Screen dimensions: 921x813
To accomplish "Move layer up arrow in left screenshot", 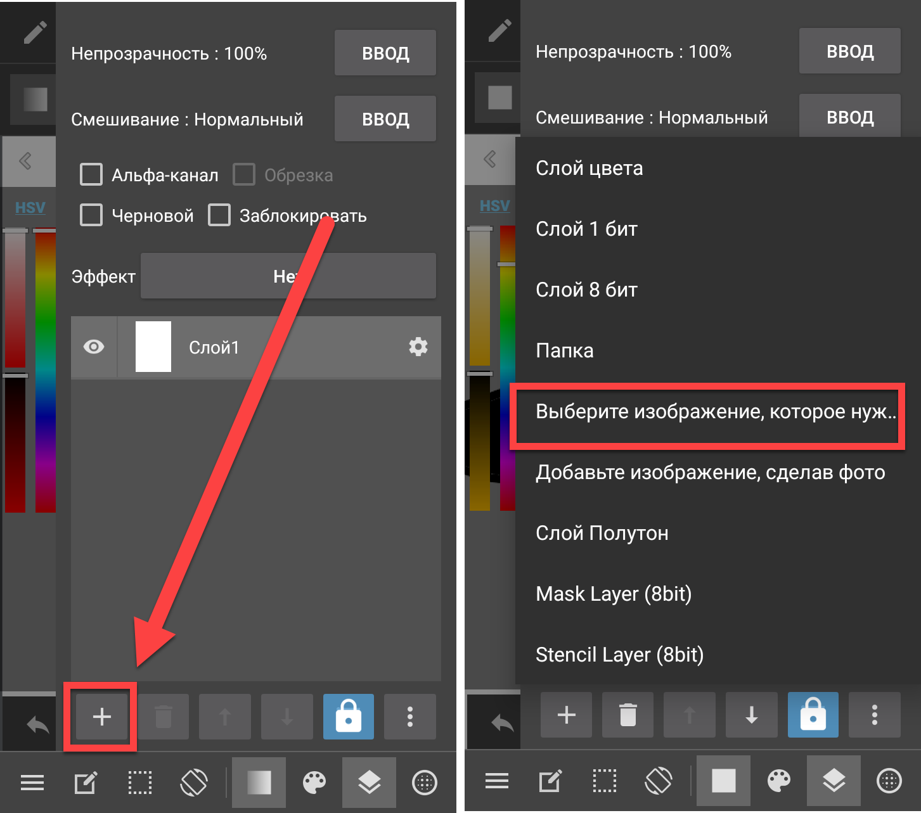I will [x=225, y=717].
